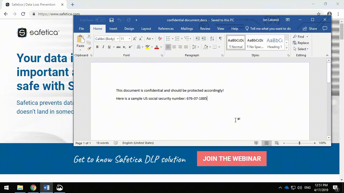Viewport: 344px width, 193px height.
Task: Open the References ribbon tab
Action: [166, 29]
